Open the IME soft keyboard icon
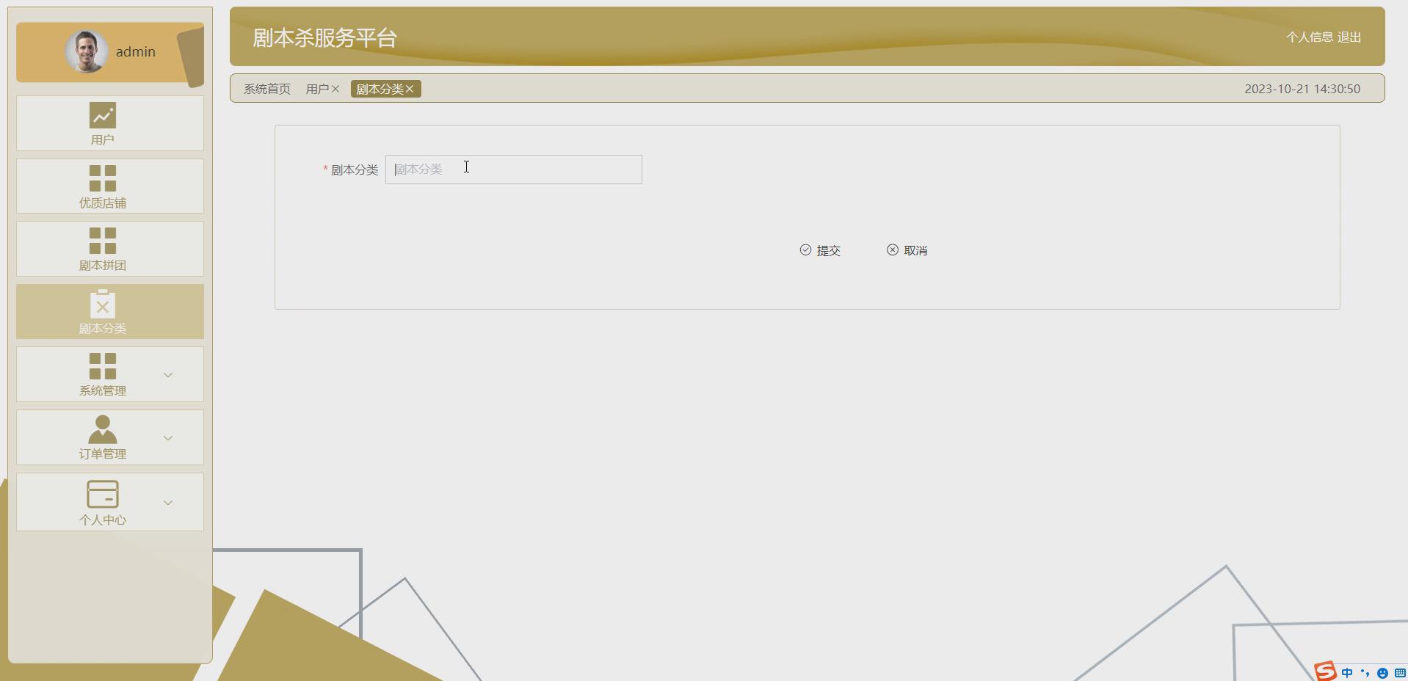This screenshot has width=1408, height=681. [x=1400, y=673]
